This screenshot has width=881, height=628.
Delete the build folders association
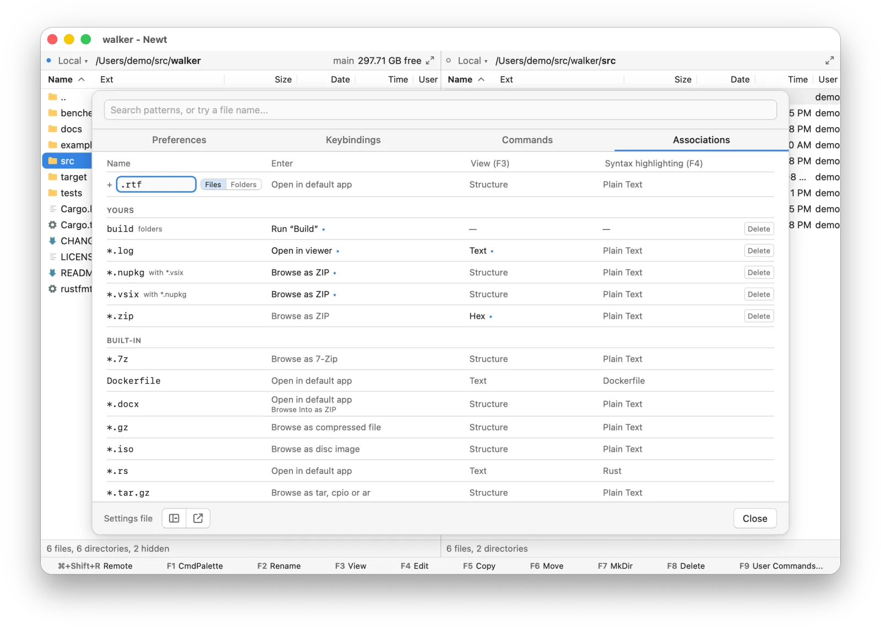tap(759, 229)
